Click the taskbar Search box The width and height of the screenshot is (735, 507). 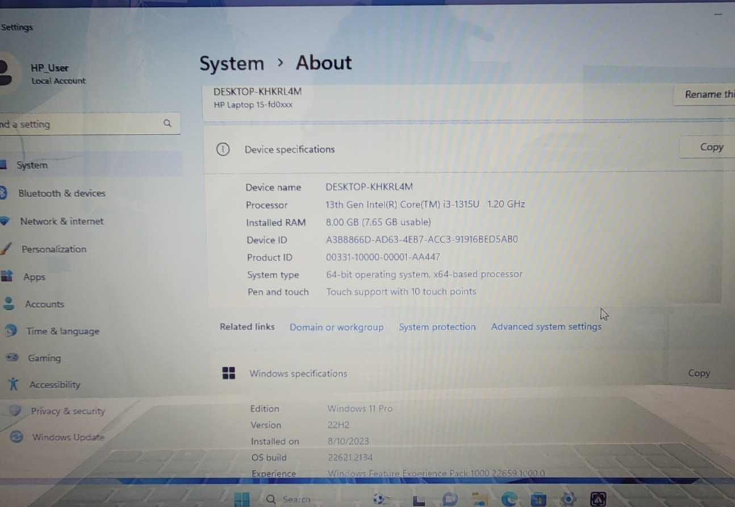coord(289,499)
